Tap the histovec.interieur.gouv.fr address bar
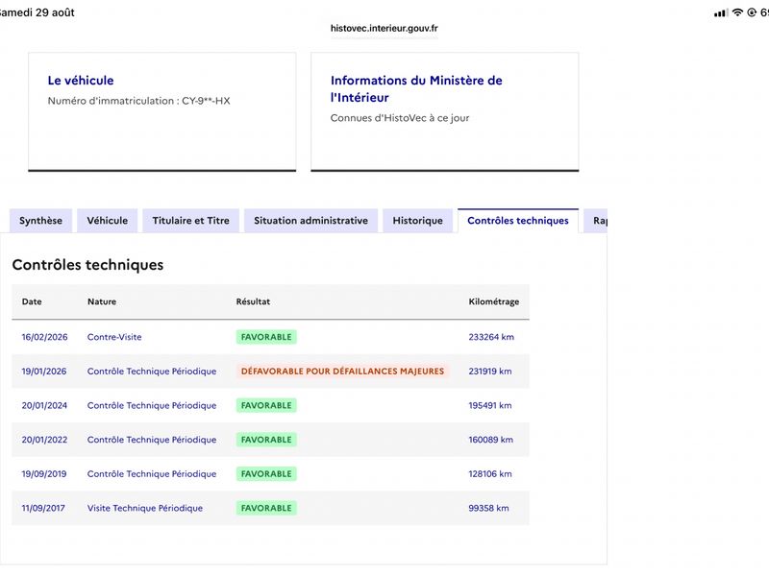Image resolution: width=769 pixels, height=576 pixels. [x=384, y=29]
